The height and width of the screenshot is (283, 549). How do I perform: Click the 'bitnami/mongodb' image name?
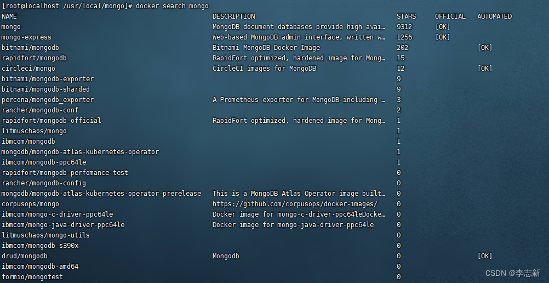tap(30, 48)
